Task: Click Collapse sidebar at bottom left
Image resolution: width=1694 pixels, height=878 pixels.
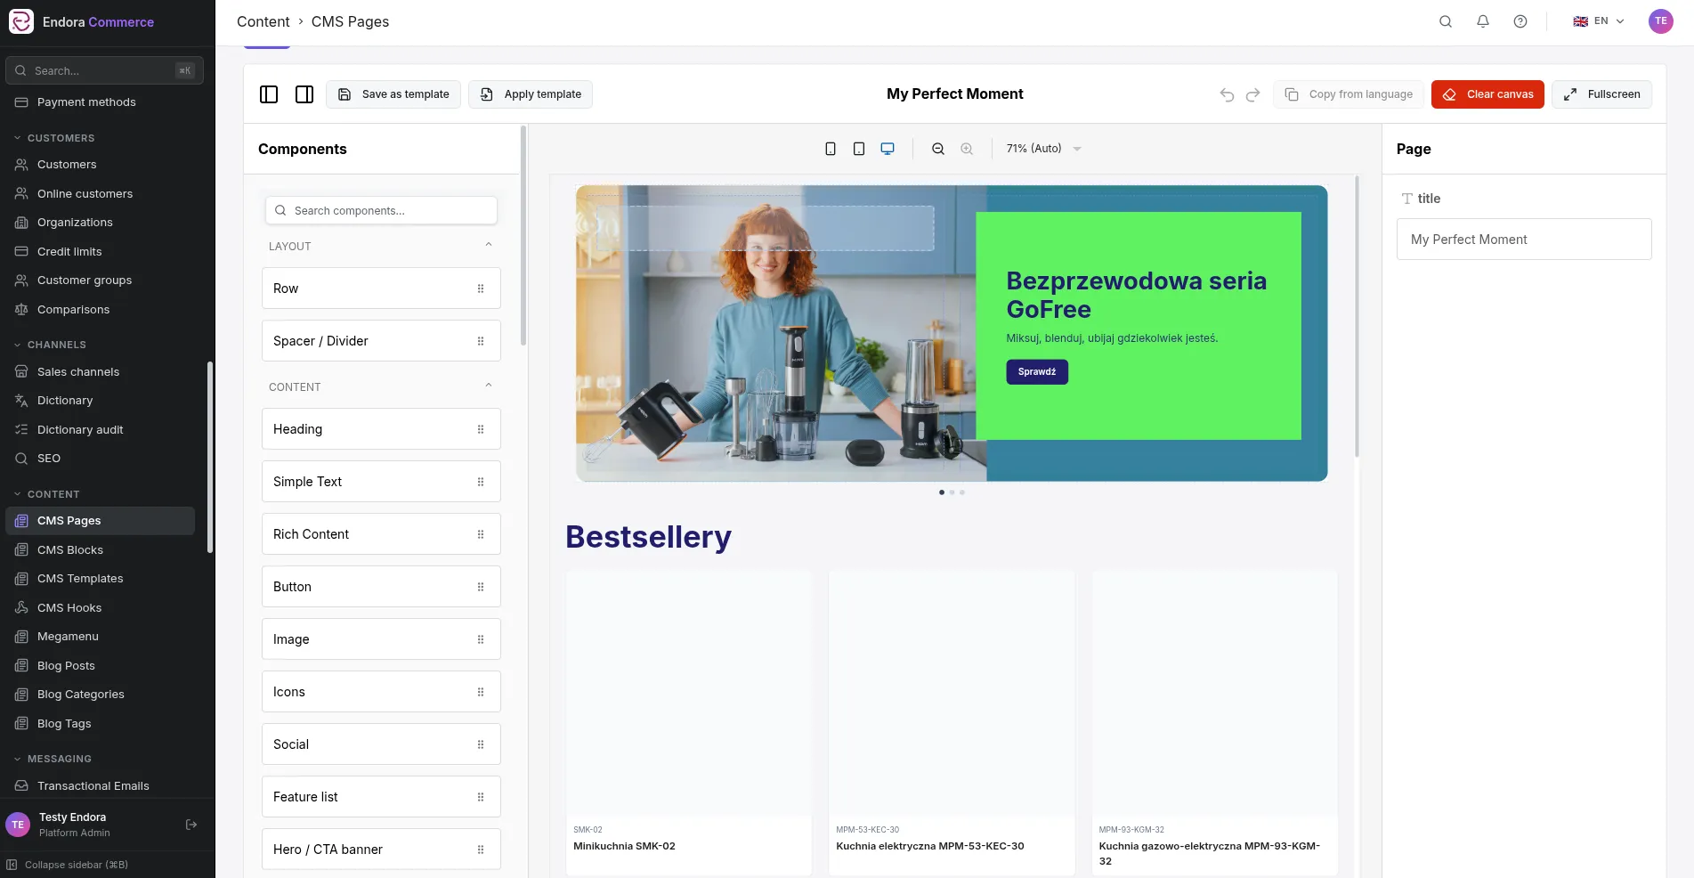Action: click(x=68, y=865)
